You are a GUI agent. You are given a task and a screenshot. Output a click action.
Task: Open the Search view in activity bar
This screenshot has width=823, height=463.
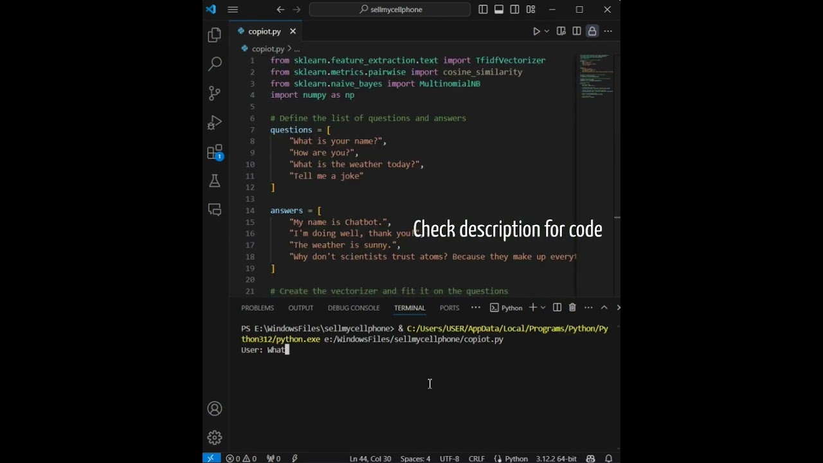point(215,64)
